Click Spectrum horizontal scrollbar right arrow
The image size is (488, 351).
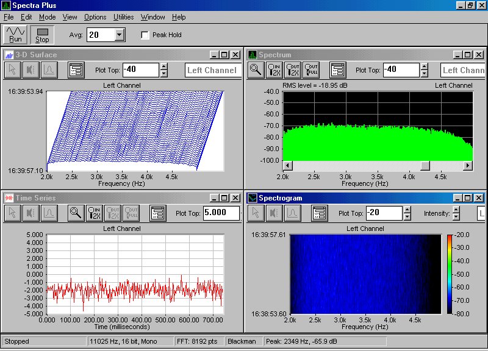pos(468,166)
